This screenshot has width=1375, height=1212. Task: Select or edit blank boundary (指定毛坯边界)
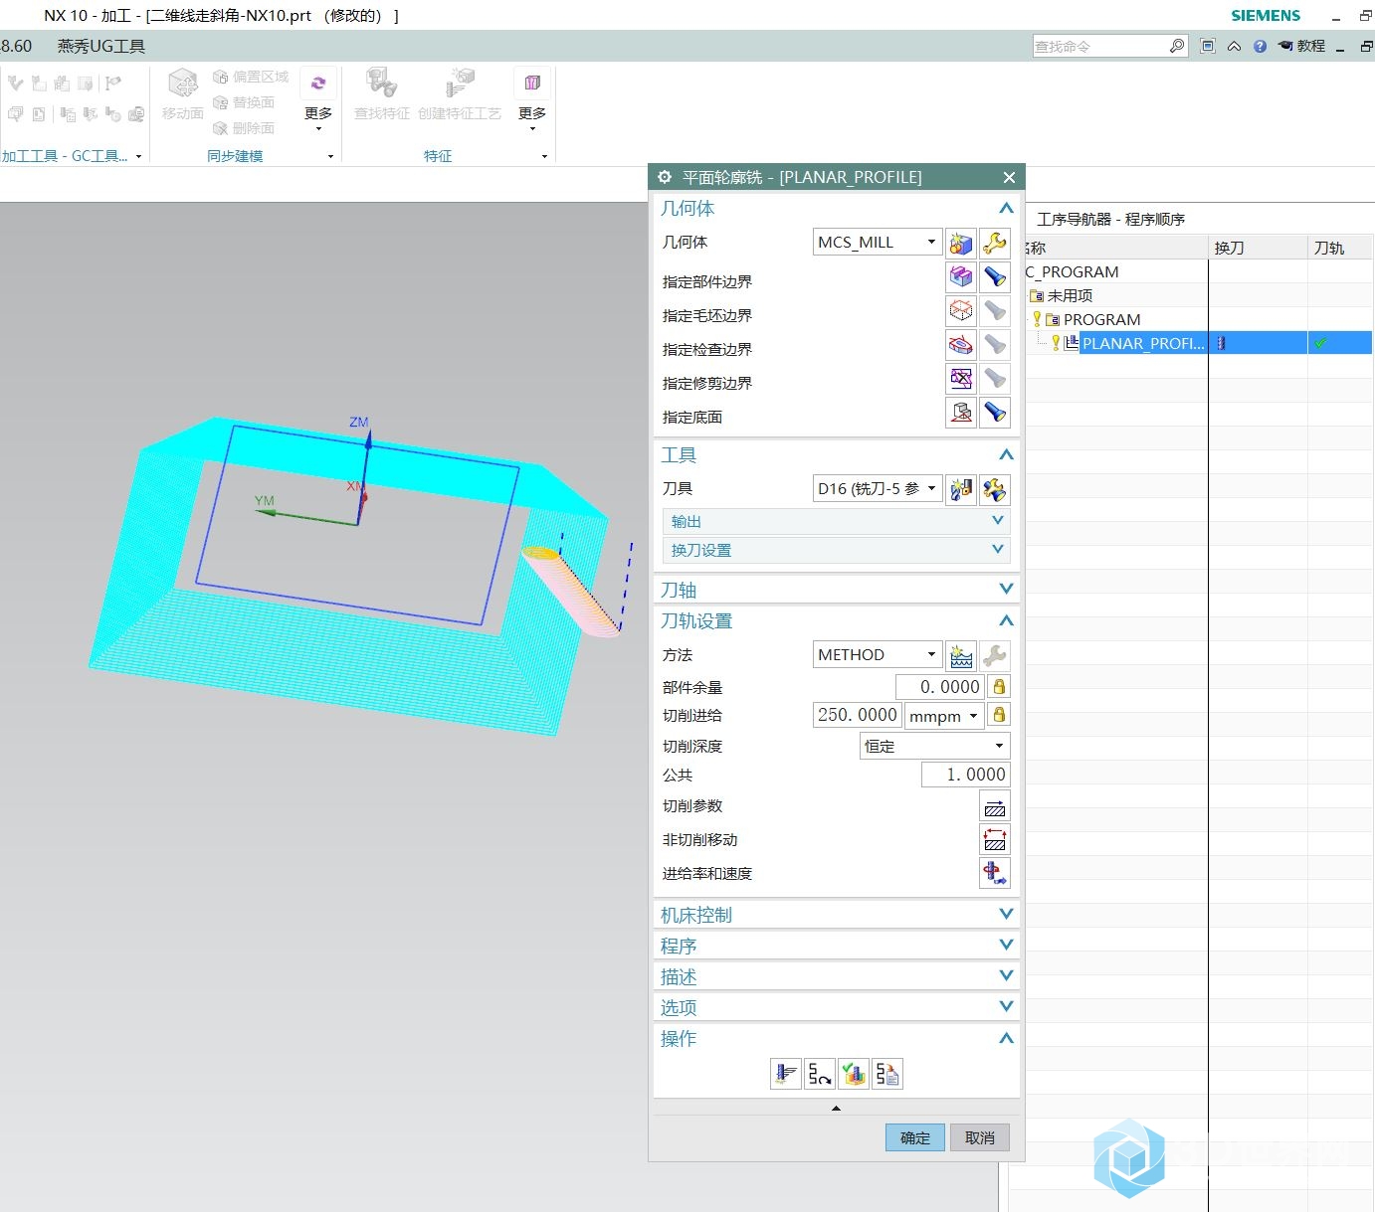coord(961,311)
